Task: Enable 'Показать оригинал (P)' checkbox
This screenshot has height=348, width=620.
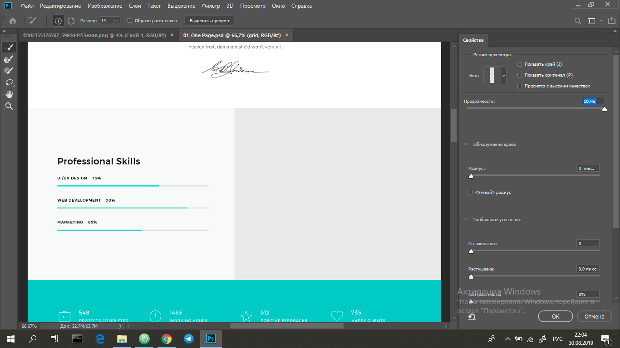Action: point(520,75)
